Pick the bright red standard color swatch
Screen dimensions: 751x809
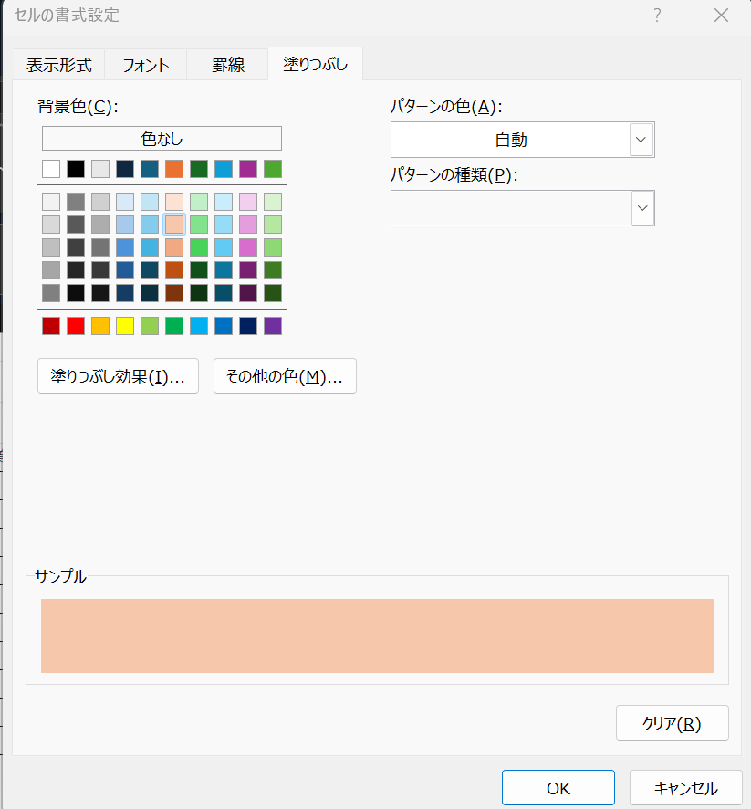[76, 326]
